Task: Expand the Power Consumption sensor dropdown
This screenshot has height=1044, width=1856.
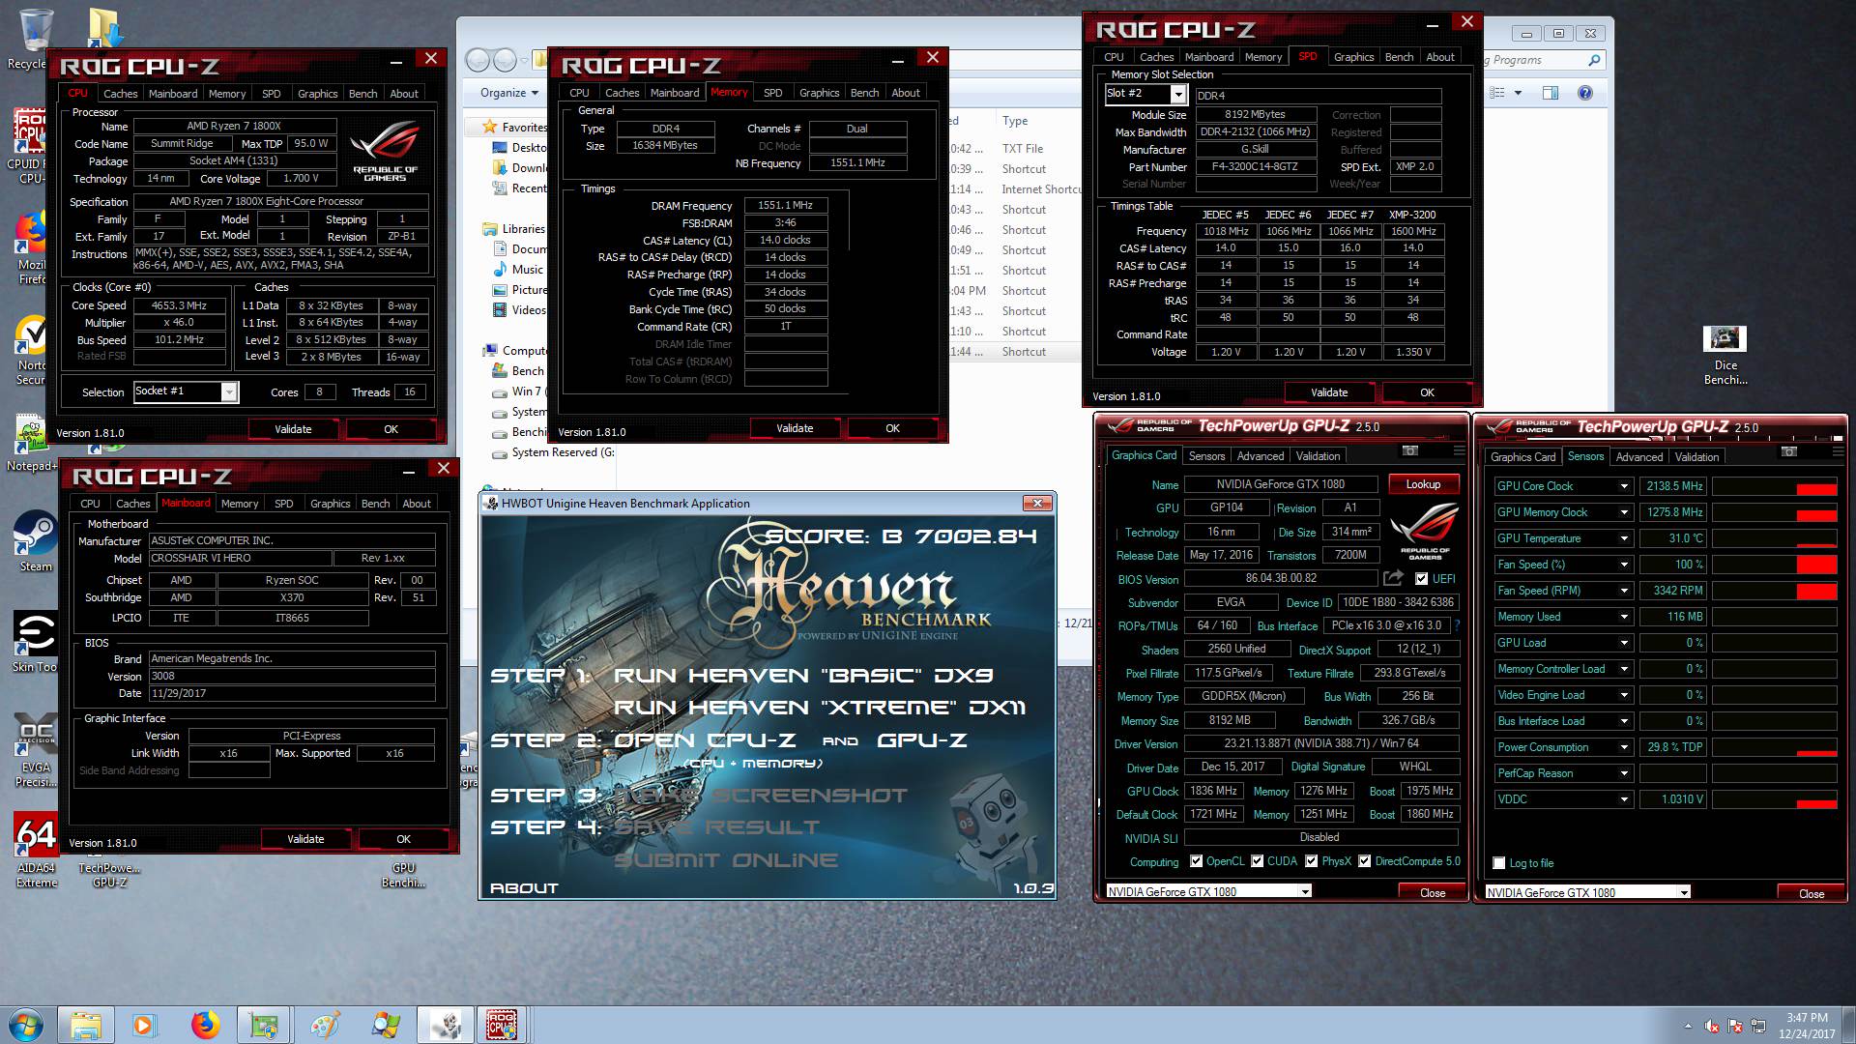Action: coord(1624,747)
